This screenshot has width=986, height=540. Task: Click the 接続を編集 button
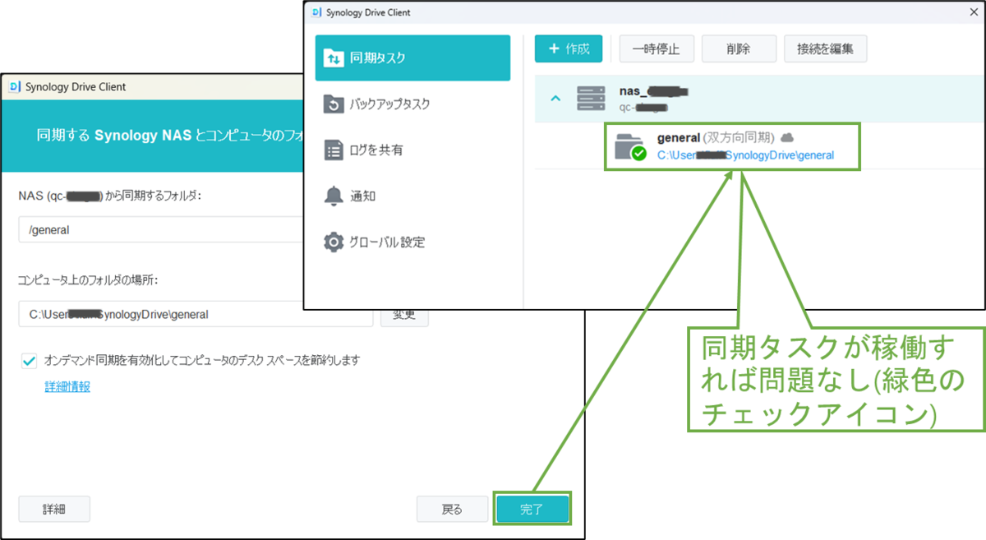click(825, 48)
